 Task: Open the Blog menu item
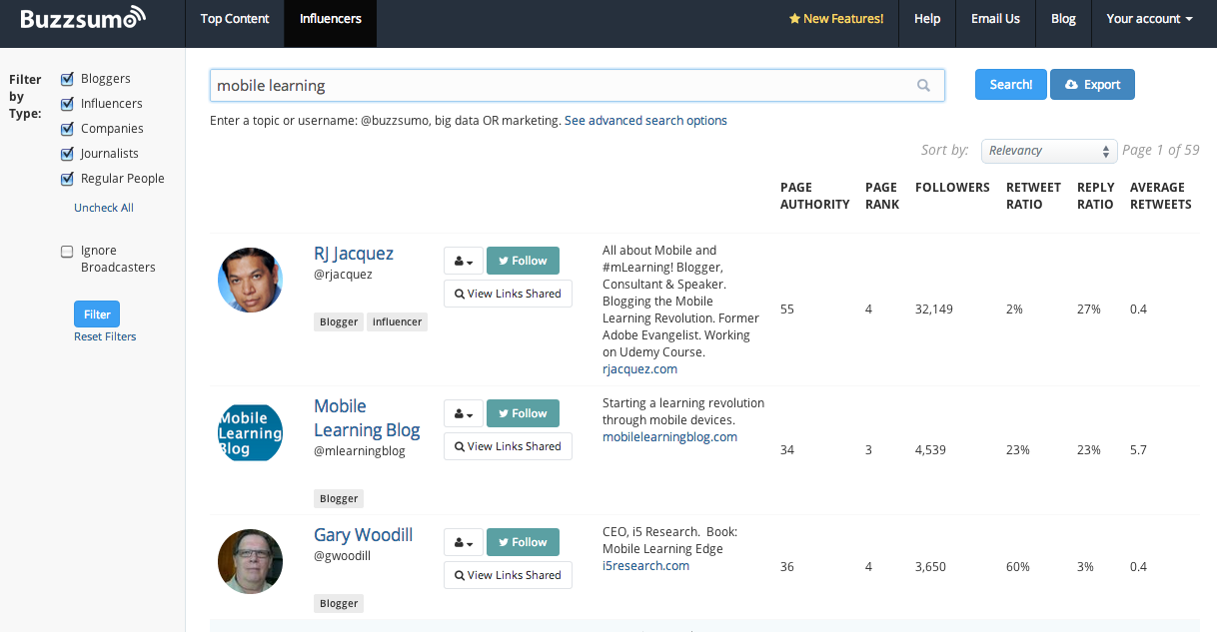1063,19
